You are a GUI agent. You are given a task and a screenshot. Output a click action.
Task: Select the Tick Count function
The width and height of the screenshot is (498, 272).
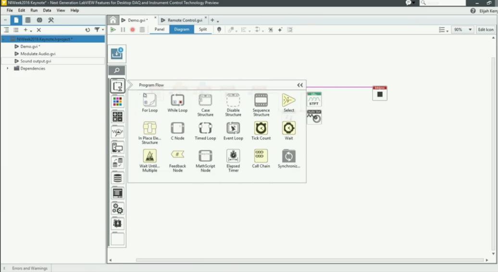pyautogui.click(x=261, y=129)
